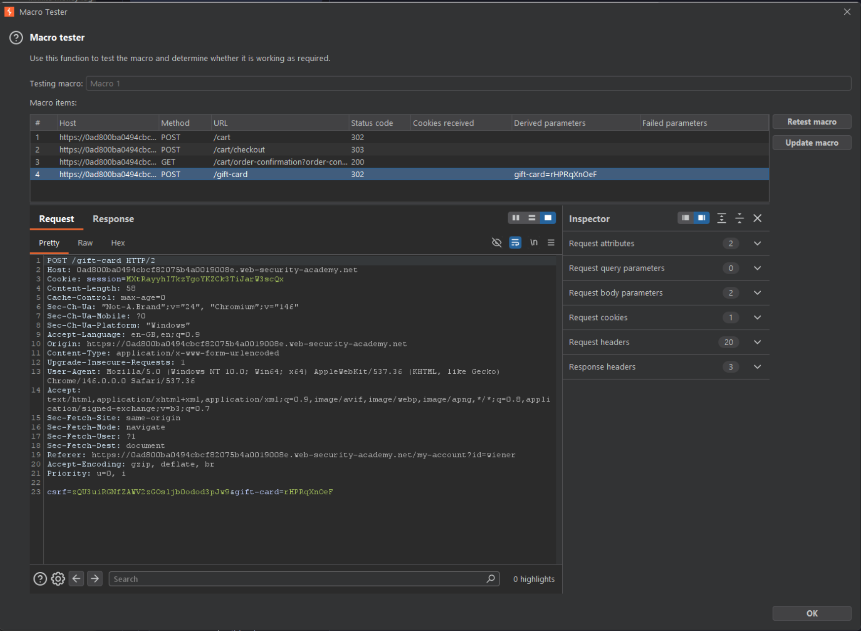Expand Request cookies section
This screenshot has height=631, width=861.
665,317
